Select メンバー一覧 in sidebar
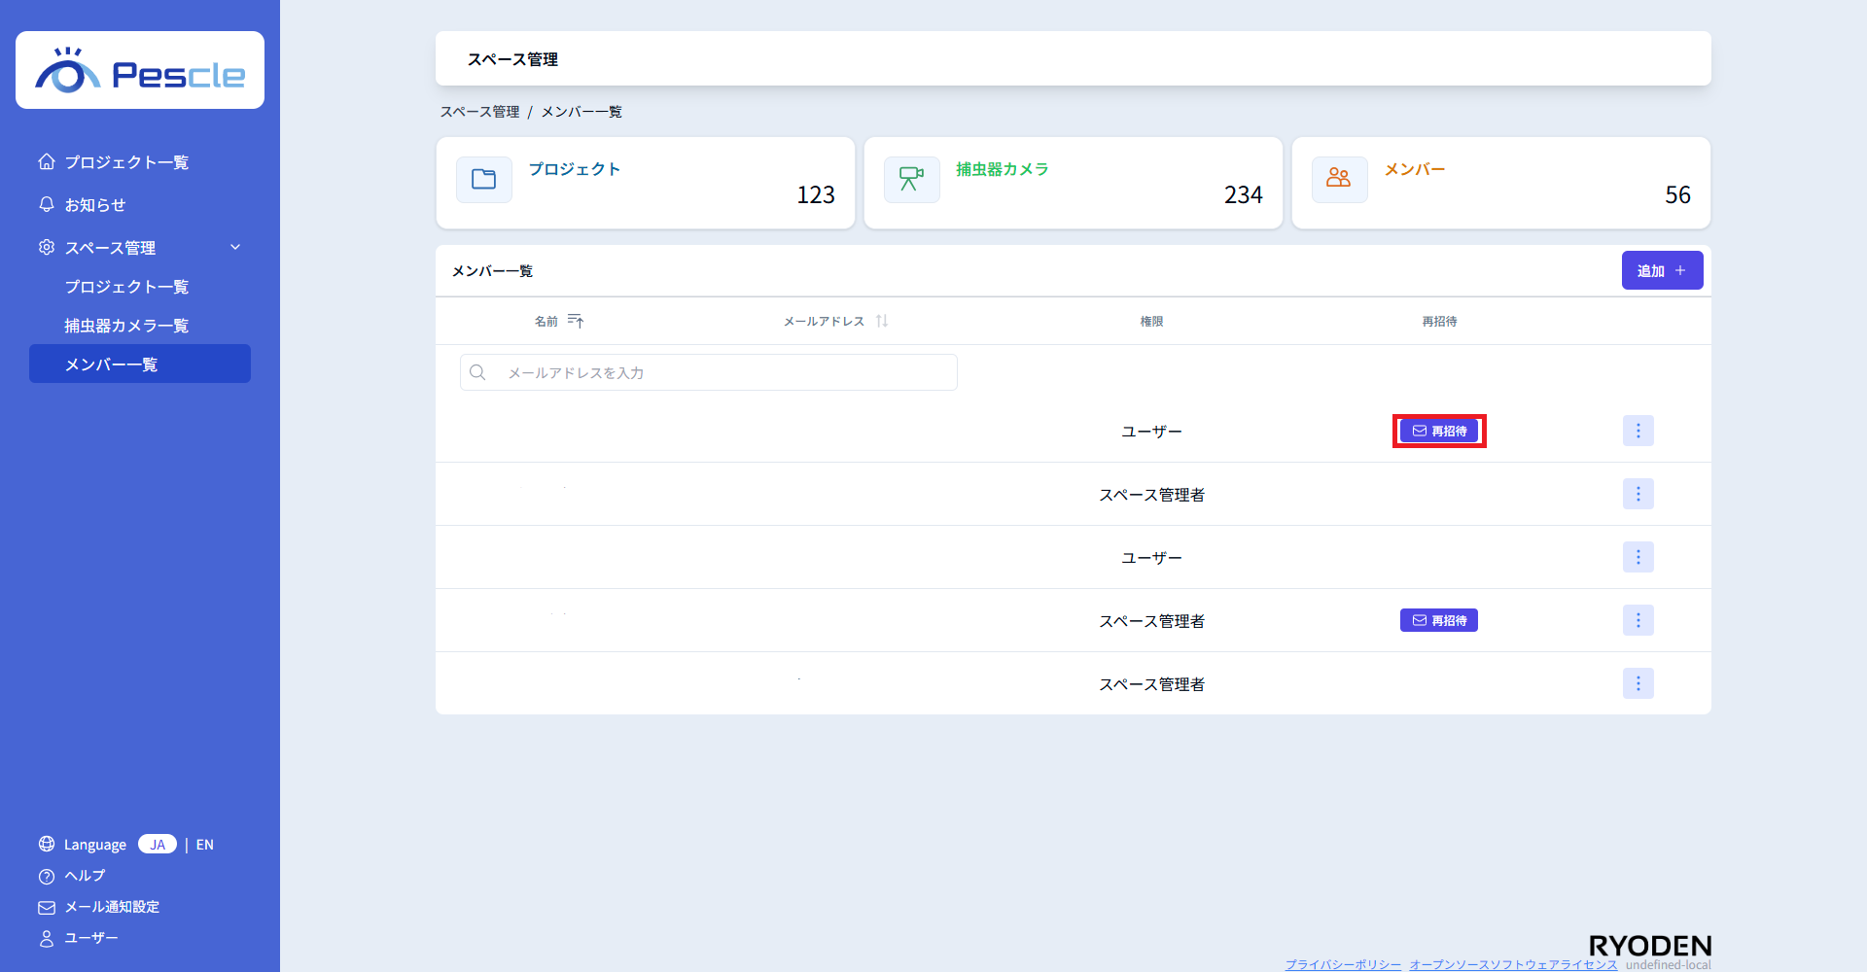1867x972 pixels. coord(140,364)
